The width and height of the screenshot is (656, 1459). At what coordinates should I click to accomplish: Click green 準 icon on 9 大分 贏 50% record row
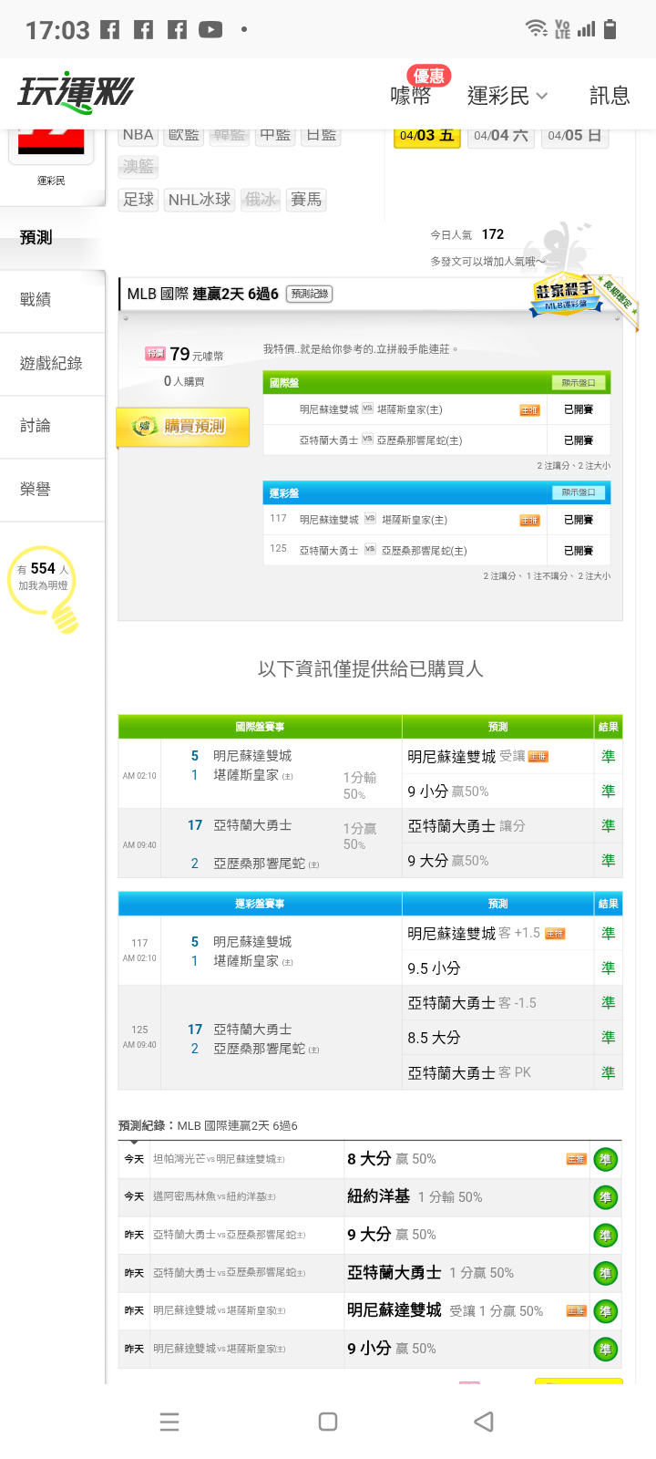tap(605, 1236)
